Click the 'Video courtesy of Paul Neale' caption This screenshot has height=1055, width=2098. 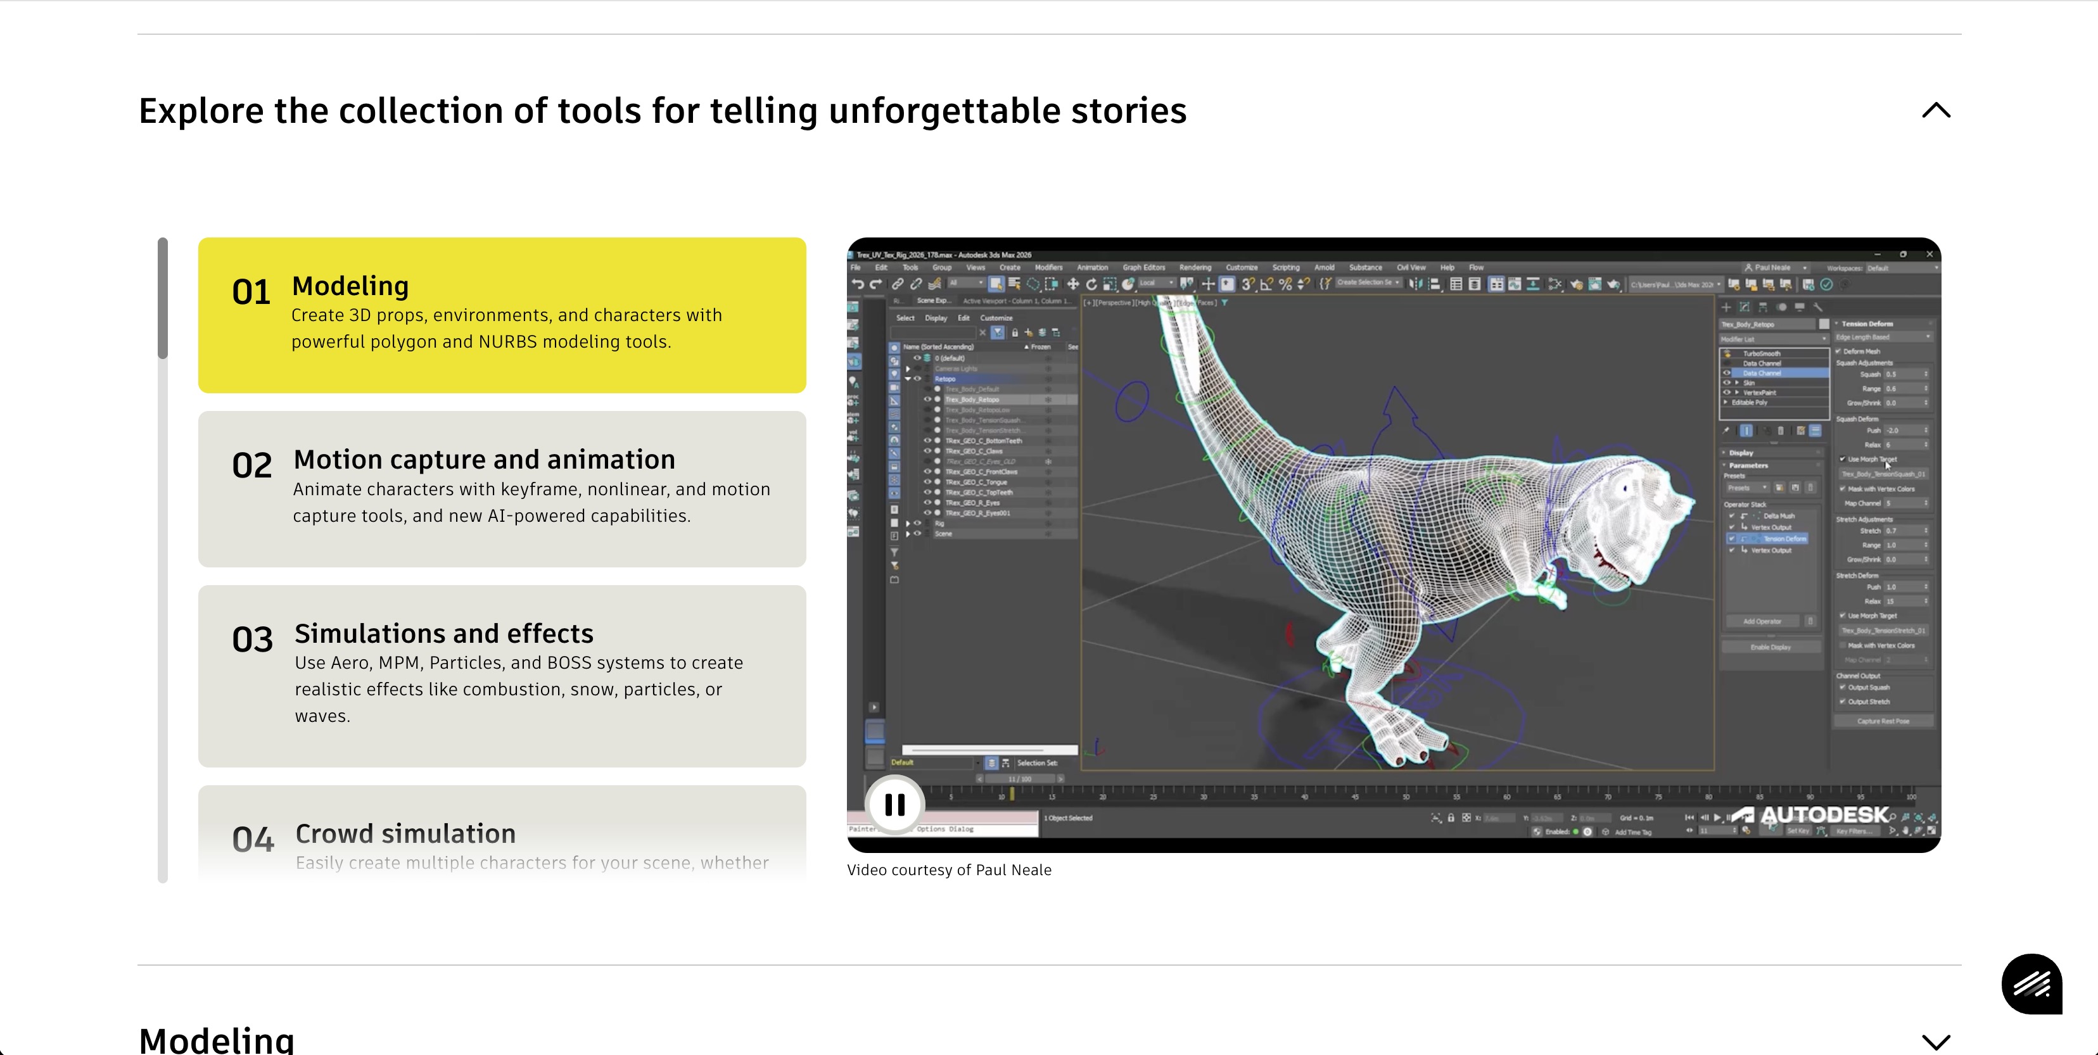click(949, 869)
